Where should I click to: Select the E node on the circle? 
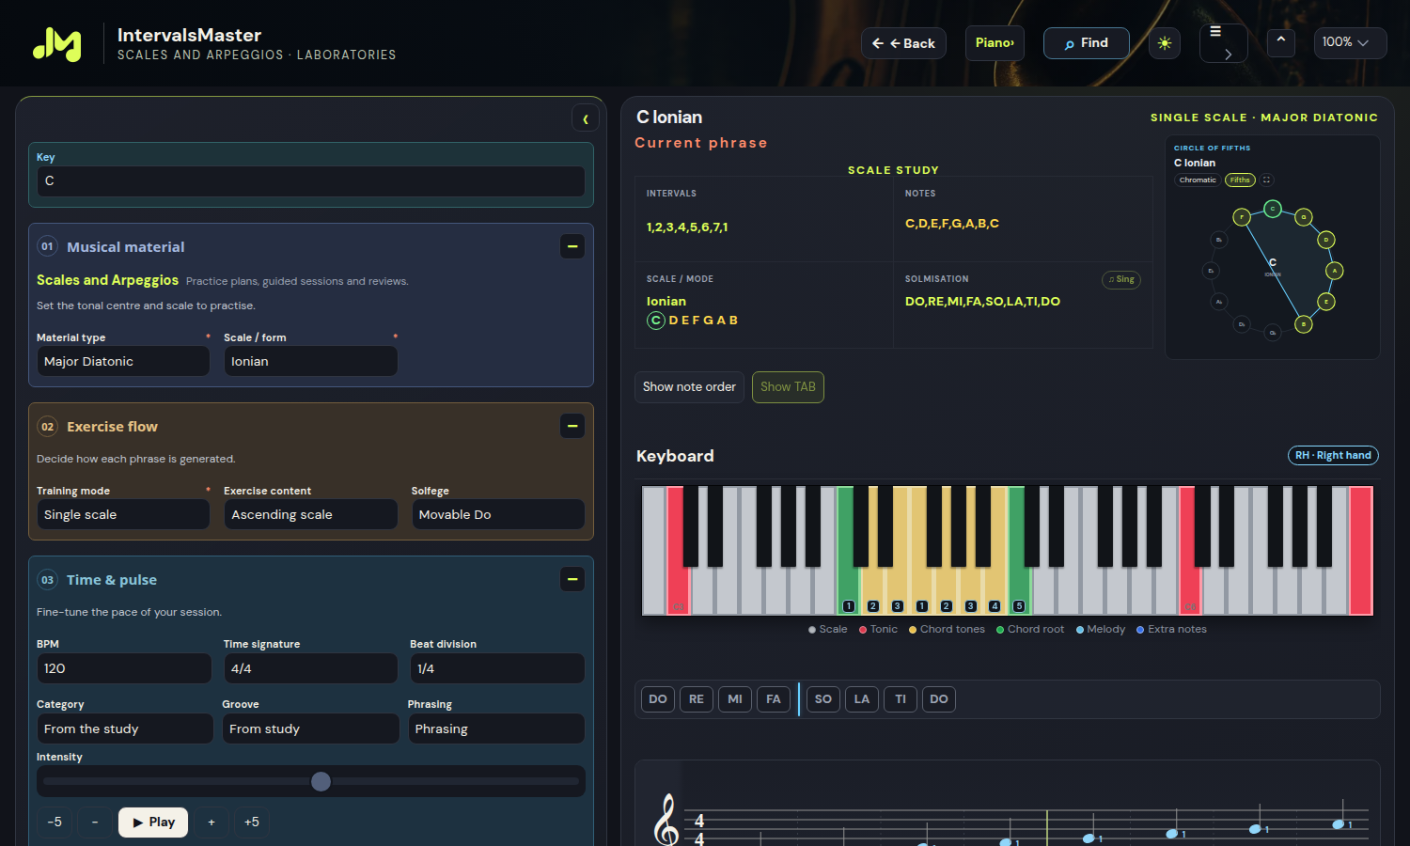(1326, 302)
